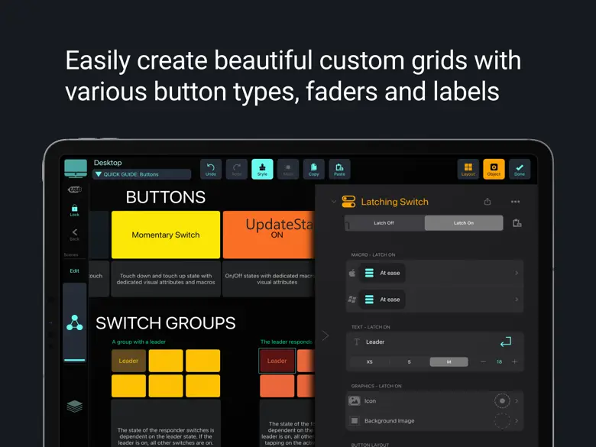
Task: Tap the Lock icon in sidebar
Action: (x=74, y=209)
